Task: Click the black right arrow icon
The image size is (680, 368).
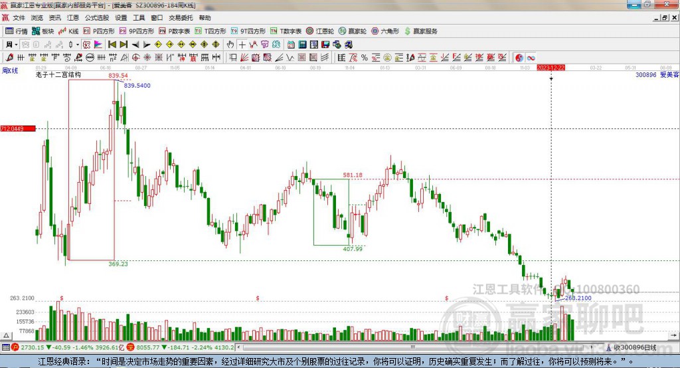Action: pos(147,45)
